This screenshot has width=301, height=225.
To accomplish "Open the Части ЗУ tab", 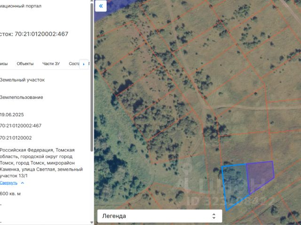I will tap(51, 64).
